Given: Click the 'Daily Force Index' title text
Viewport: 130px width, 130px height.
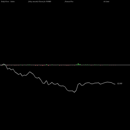Looking at the screenshot, I should coord(8,2).
